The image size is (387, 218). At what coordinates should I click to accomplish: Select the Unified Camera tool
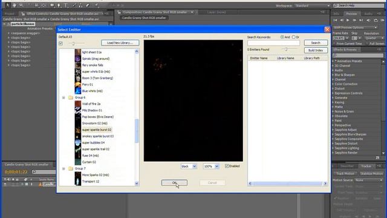tap(36, 5)
